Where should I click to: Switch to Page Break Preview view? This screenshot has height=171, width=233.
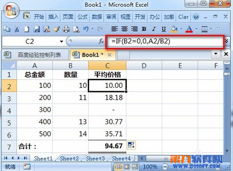pyautogui.click(x=134, y=167)
